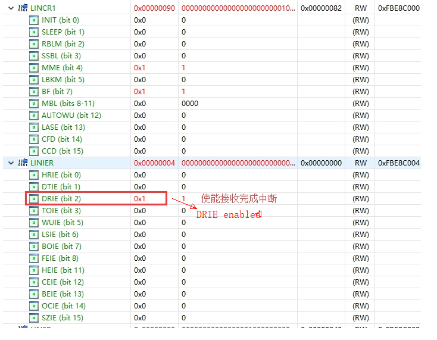This screenshot has height=340, width=437.
Task: Select the TOIE (bit 3) field icon
Action: click(x=34, y=211)
